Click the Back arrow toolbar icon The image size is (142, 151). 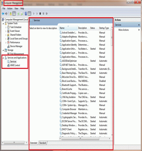(x=3, y=14)
